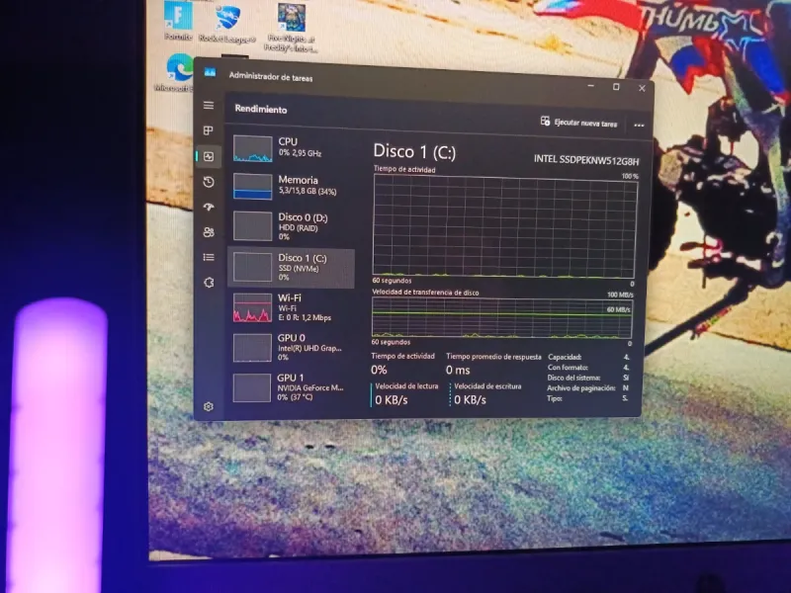Select the GPU 0 Intel entry
Image resolution: width=791 pixels, height=593 pixels.
(x=291, y=347)
